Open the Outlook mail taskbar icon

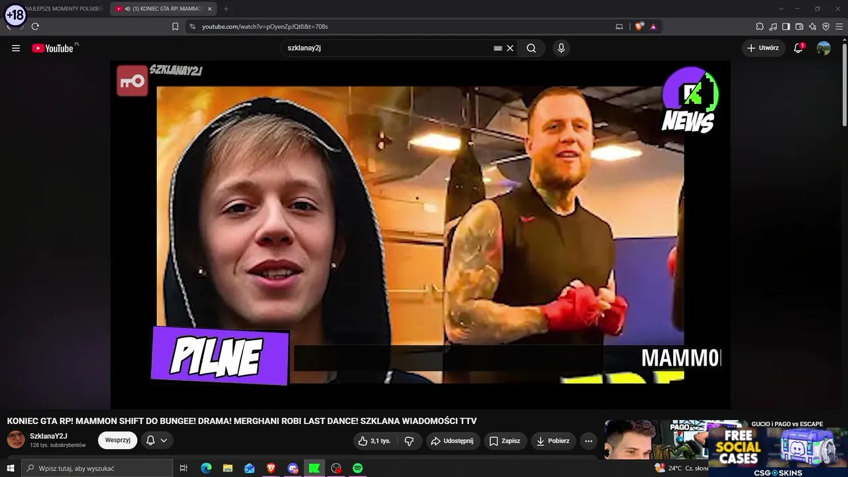tap(249, 468)
